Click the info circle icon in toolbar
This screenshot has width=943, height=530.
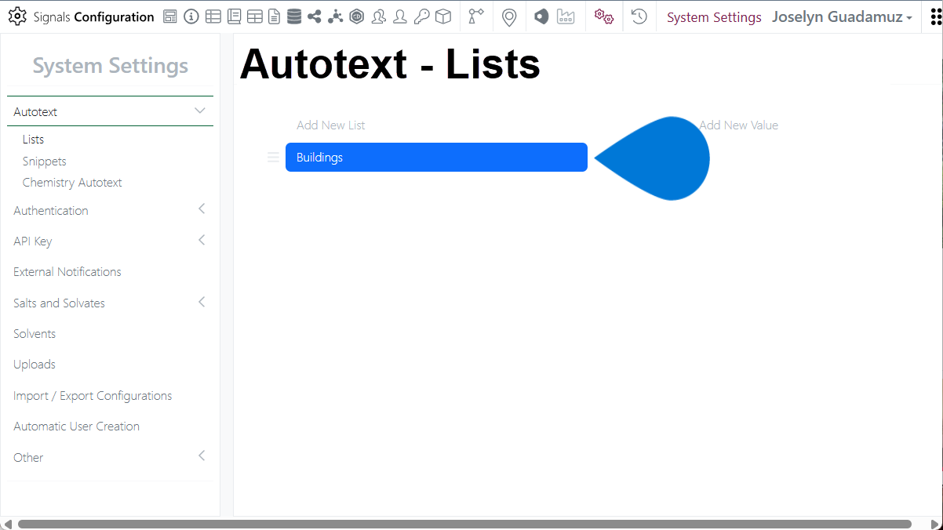pyautogui.click(x=191, y=16)
